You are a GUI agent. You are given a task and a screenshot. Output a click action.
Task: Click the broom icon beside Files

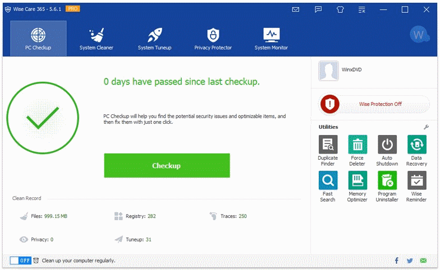click(24, 216)
